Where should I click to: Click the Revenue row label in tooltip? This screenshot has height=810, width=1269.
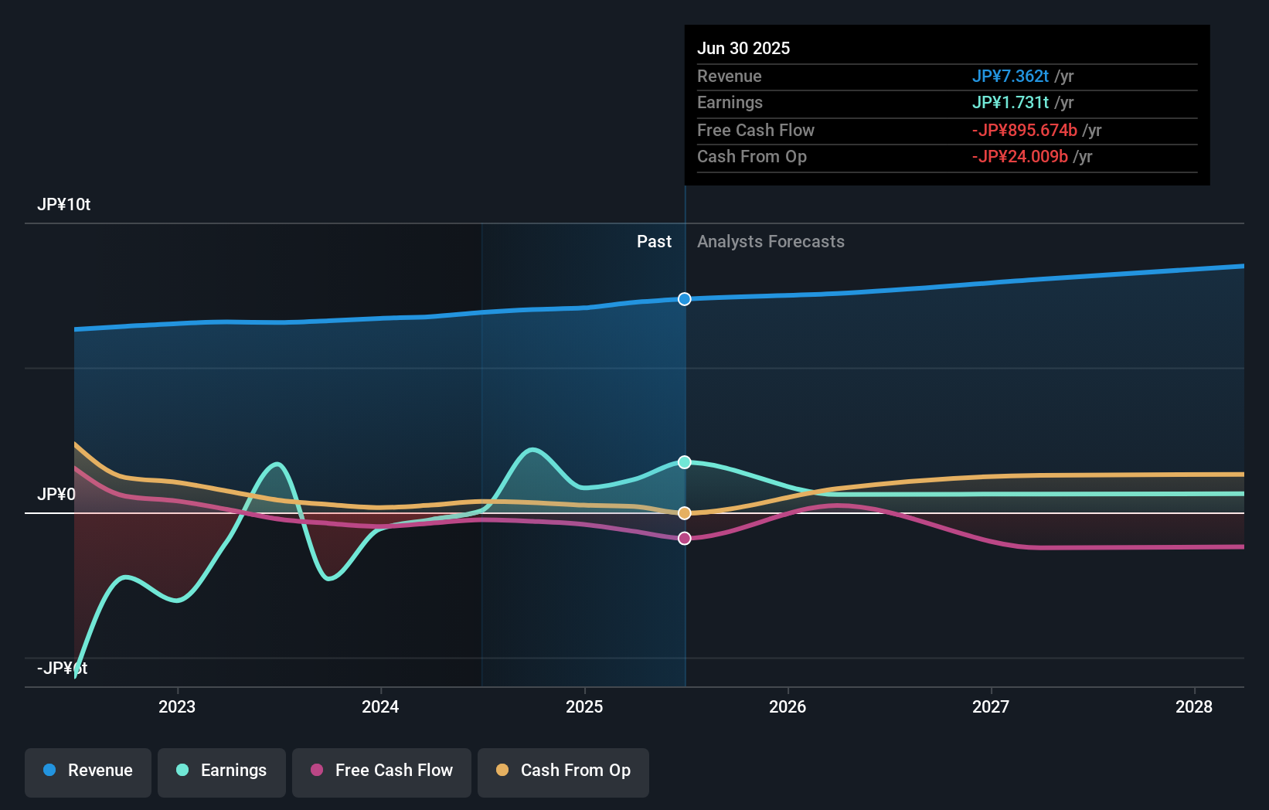pyautogui.click(x=730, y=76)
